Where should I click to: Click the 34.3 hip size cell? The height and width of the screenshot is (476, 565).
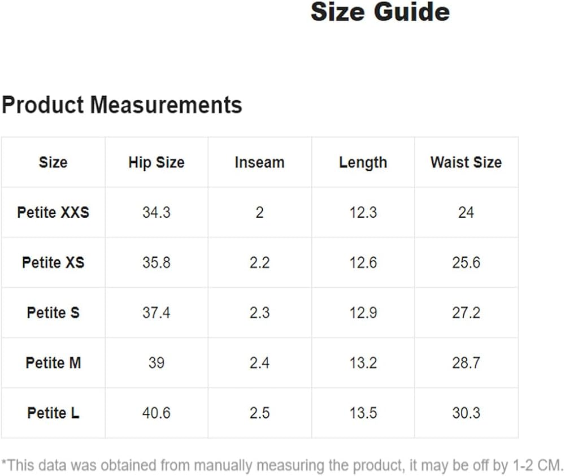click(x=156, y=213)
